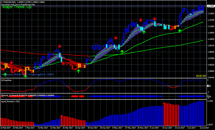This screenshot has width=215, height=130.
Task: Select the red dot on late-March signal bar
Action: [62, 116]
